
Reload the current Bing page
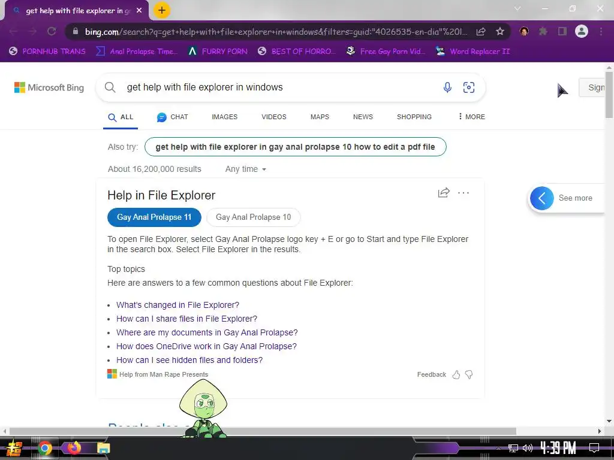pyautogui.click(x=52, y=31)
